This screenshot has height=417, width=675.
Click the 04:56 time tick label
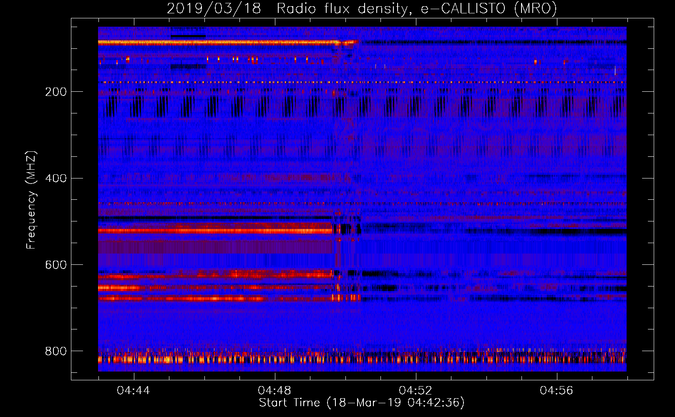[x=557, y=391]
